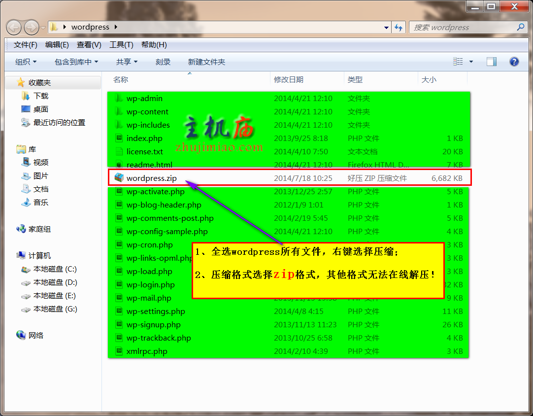Viewport: 533px width, 416px height.
Task: Select 库 in the navigation pane
Action: (x=33, y=149)
